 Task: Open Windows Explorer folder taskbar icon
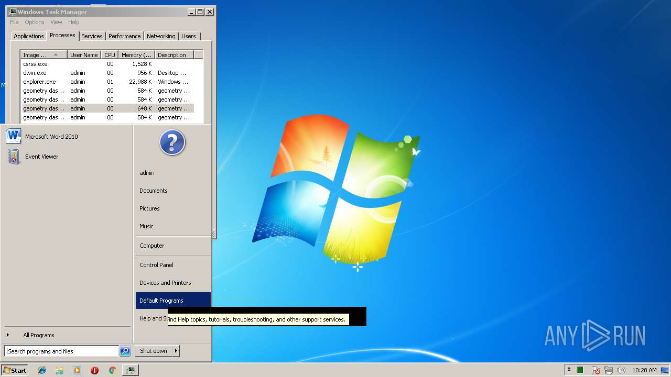point(59,370)
